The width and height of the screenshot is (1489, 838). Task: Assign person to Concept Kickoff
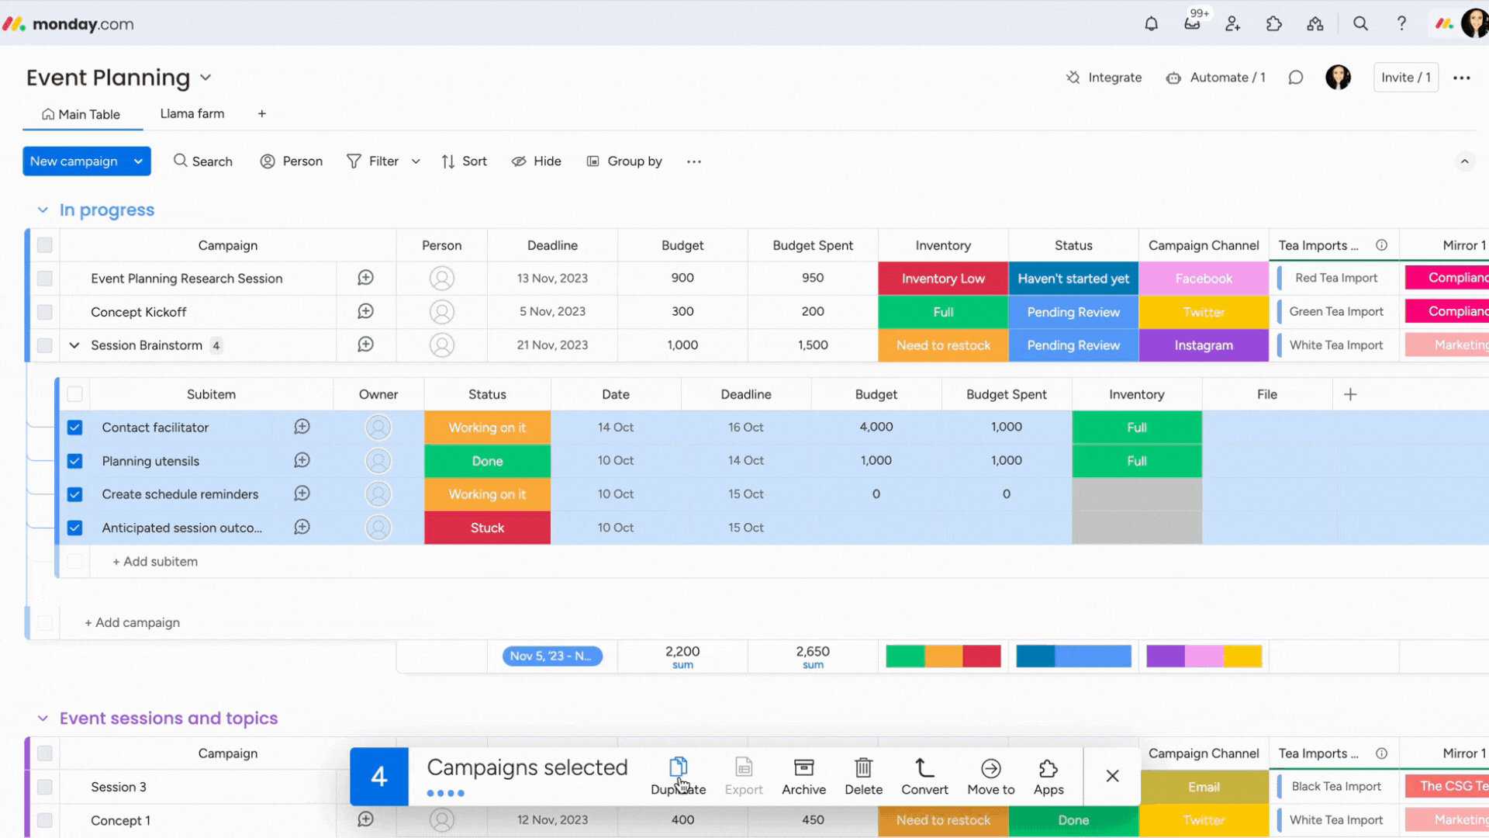click(x=442, y=312)
